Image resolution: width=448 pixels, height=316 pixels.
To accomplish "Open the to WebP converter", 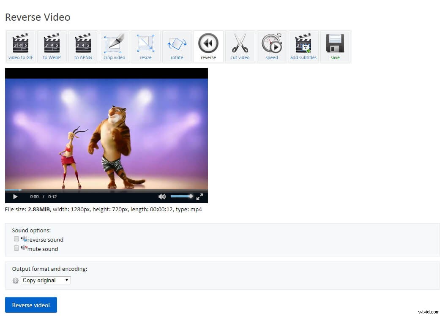I will point(52,46).
